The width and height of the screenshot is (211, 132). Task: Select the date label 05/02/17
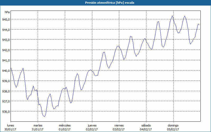tap(173, 129)
